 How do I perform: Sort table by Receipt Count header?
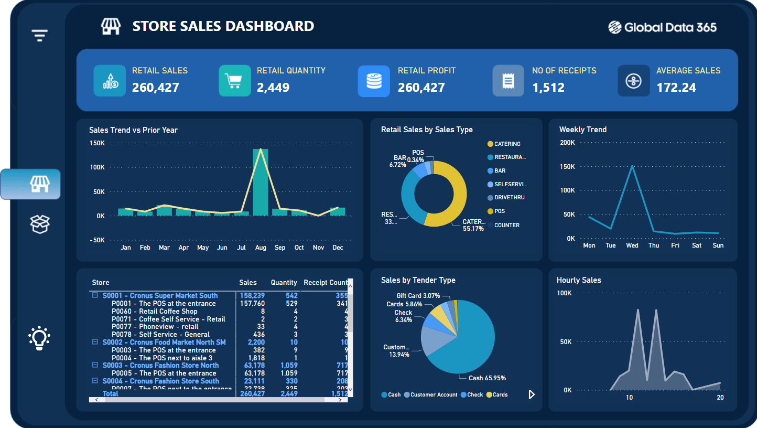[x=326, y=282]
